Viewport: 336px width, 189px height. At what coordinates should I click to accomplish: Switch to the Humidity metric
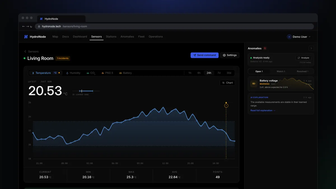pos(73,73)
